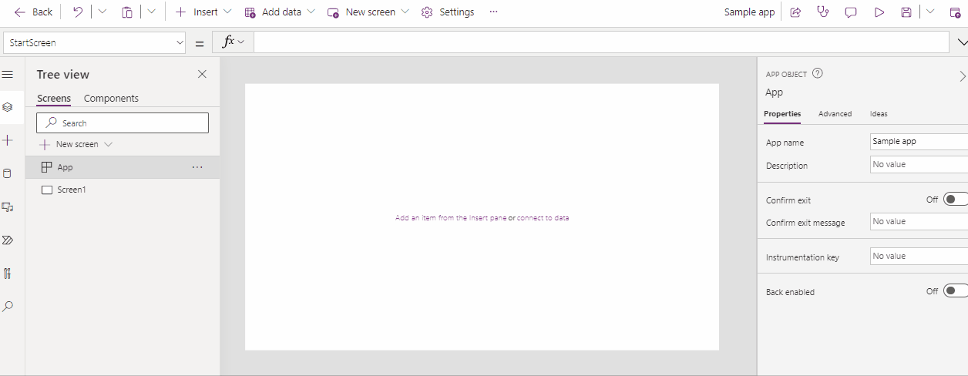
Task: Open the Media pane icon in the left sidebar
Action: point(8,206)
